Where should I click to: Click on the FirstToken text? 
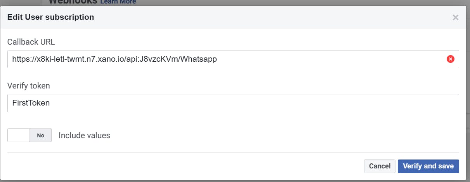click(x=31, y=103)
